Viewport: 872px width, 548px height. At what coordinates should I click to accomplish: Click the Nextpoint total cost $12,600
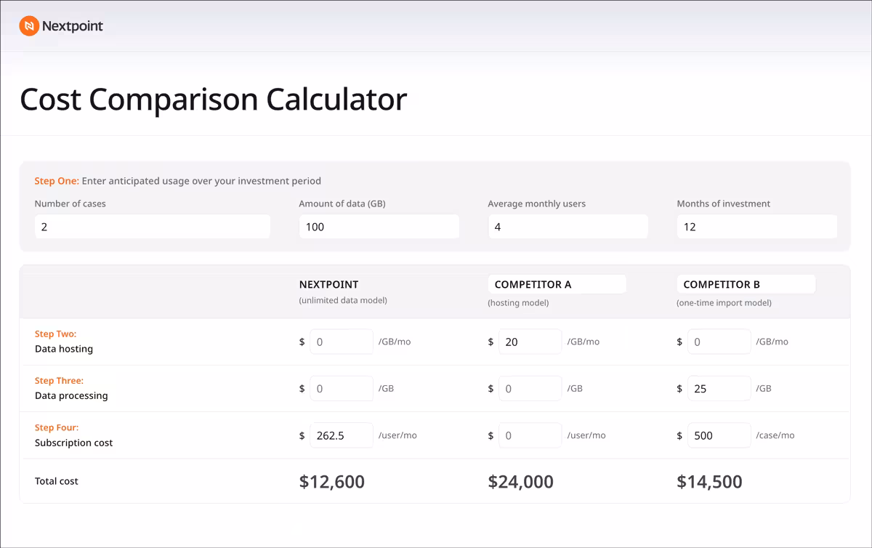(332, 481)
